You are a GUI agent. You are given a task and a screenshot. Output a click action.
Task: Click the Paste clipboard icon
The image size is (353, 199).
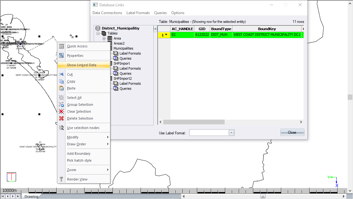[61, 88]
